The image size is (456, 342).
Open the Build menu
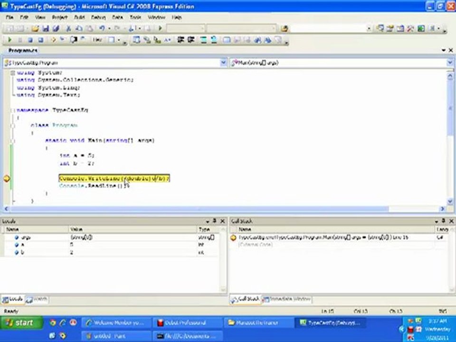click(x=79, y=18)
